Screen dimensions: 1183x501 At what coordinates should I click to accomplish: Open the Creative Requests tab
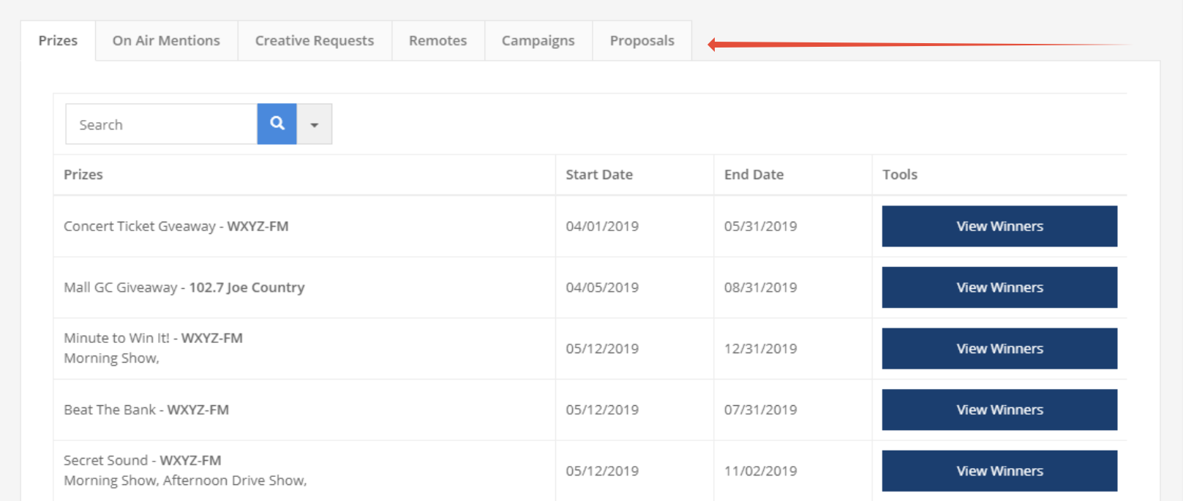[x=314, y=41]
